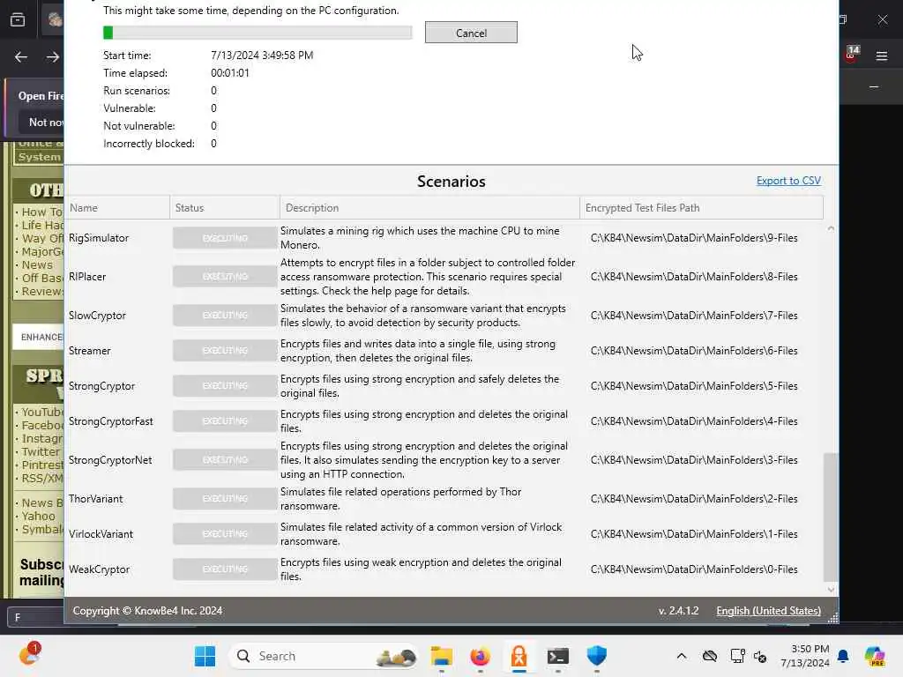Switch to Firefox on the taskbar

click(481, 656)
